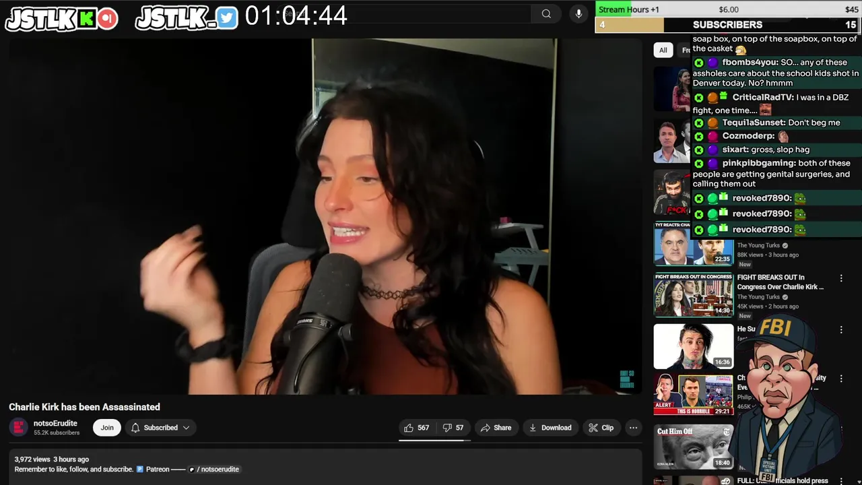Open the ALERT This Is Horrible thumbnail
The image size is (862, 485).
coord(694,395)
